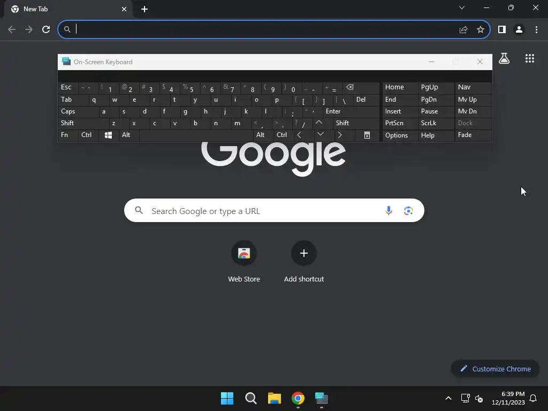This screenshot has width=548, height=411.
Task: Click the Home key on keyboard
Action: pos(400,87)
